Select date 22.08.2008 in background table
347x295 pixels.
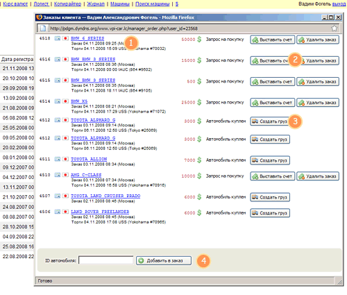(18, 256)
